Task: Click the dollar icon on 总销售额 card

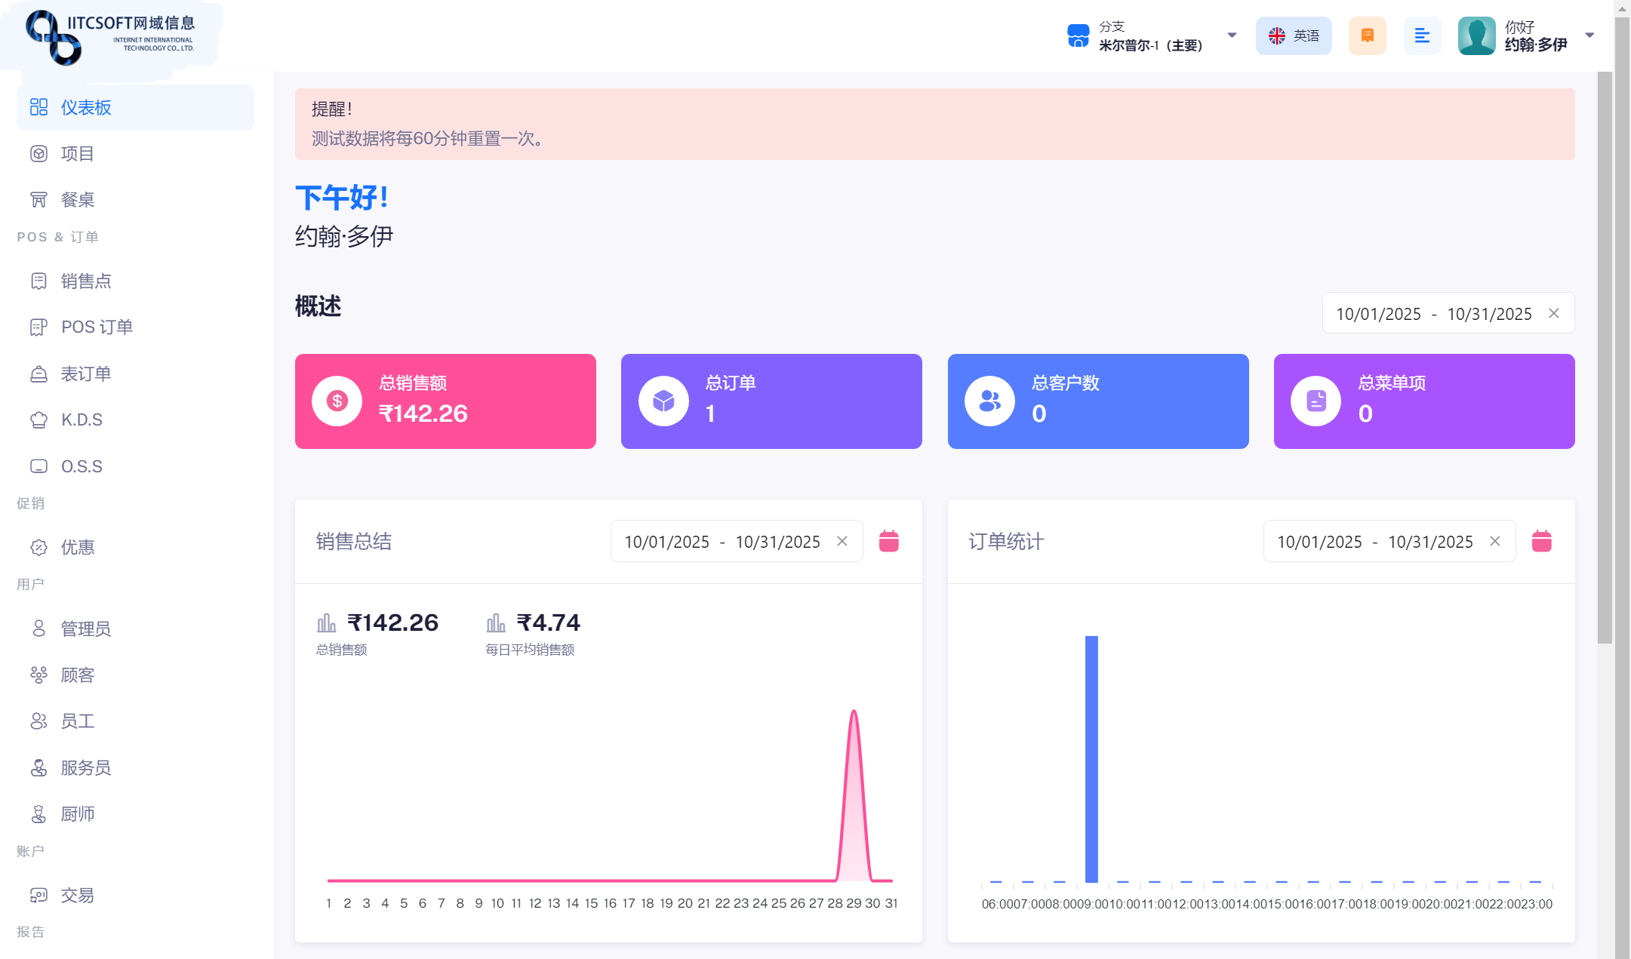Action: point(337,401)
